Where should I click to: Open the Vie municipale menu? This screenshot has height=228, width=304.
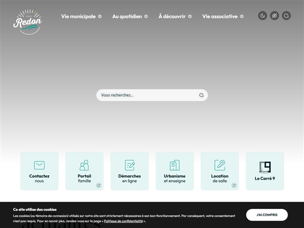[x=78, y=17]
